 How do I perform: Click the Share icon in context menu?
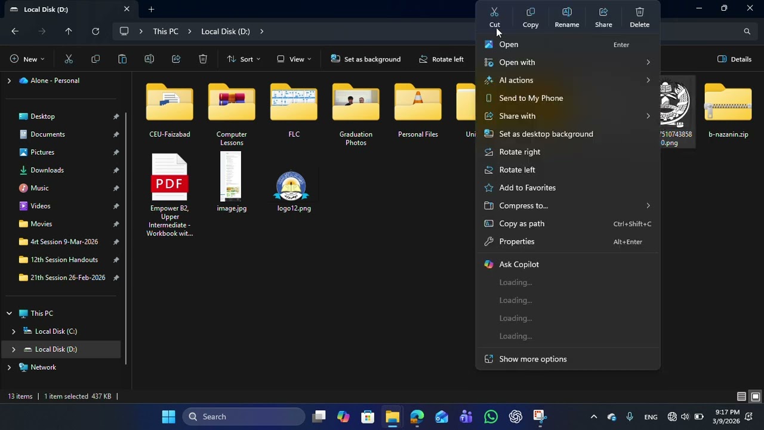pos(603,17)
